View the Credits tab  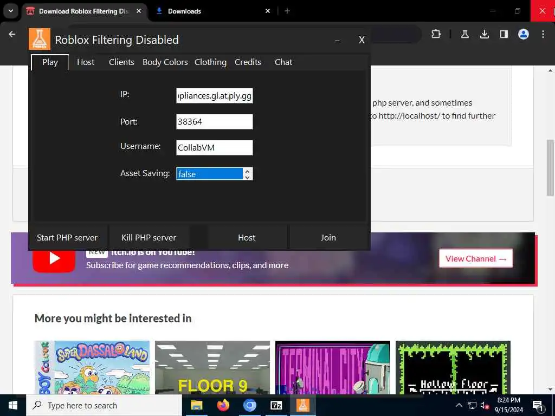(248, 62)
